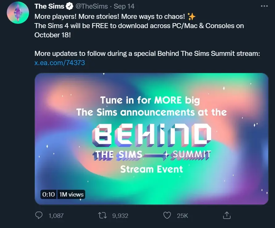This screenshot has width=275, height=228.
Task: Click the reply speech bubble icon
Action: point(39,216)
